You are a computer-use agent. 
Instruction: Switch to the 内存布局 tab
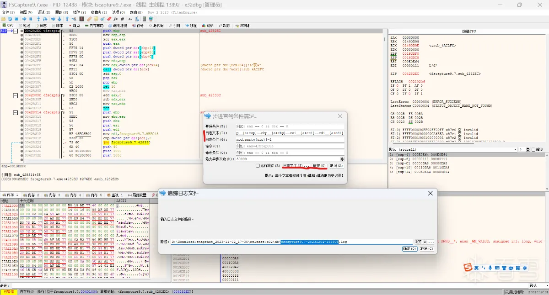[96, 26]
